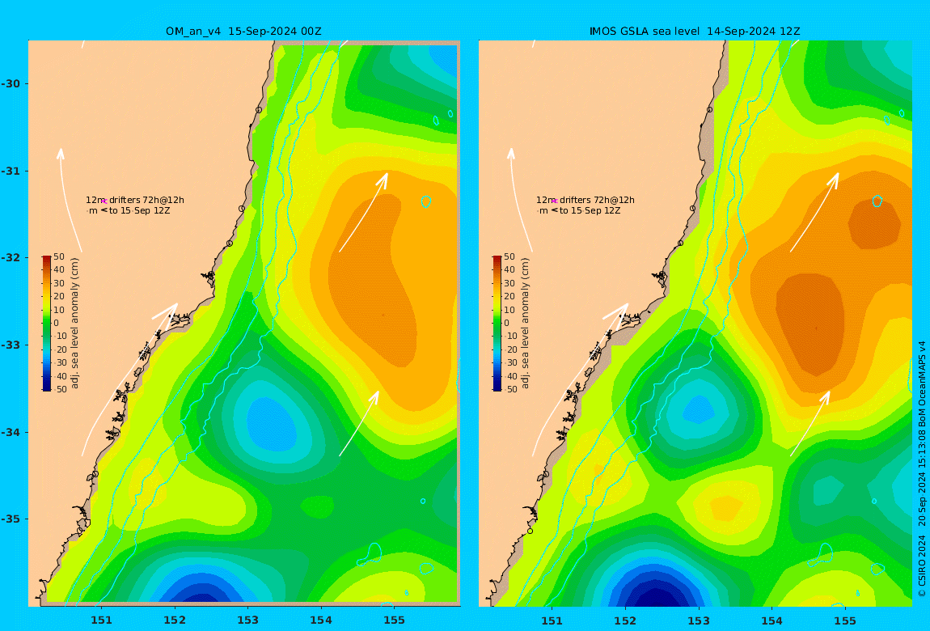
Task: Click the -32 latitude axis label
Action: (11, 258)
